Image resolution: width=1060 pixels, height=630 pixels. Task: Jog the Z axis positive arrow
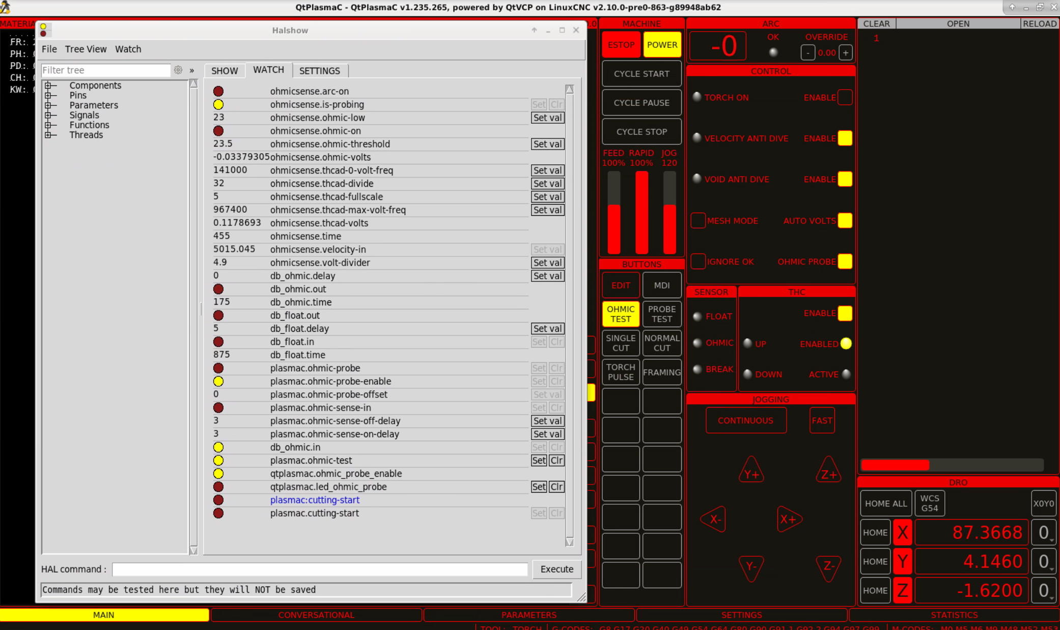pyautogui.click(x=828, y=471)
